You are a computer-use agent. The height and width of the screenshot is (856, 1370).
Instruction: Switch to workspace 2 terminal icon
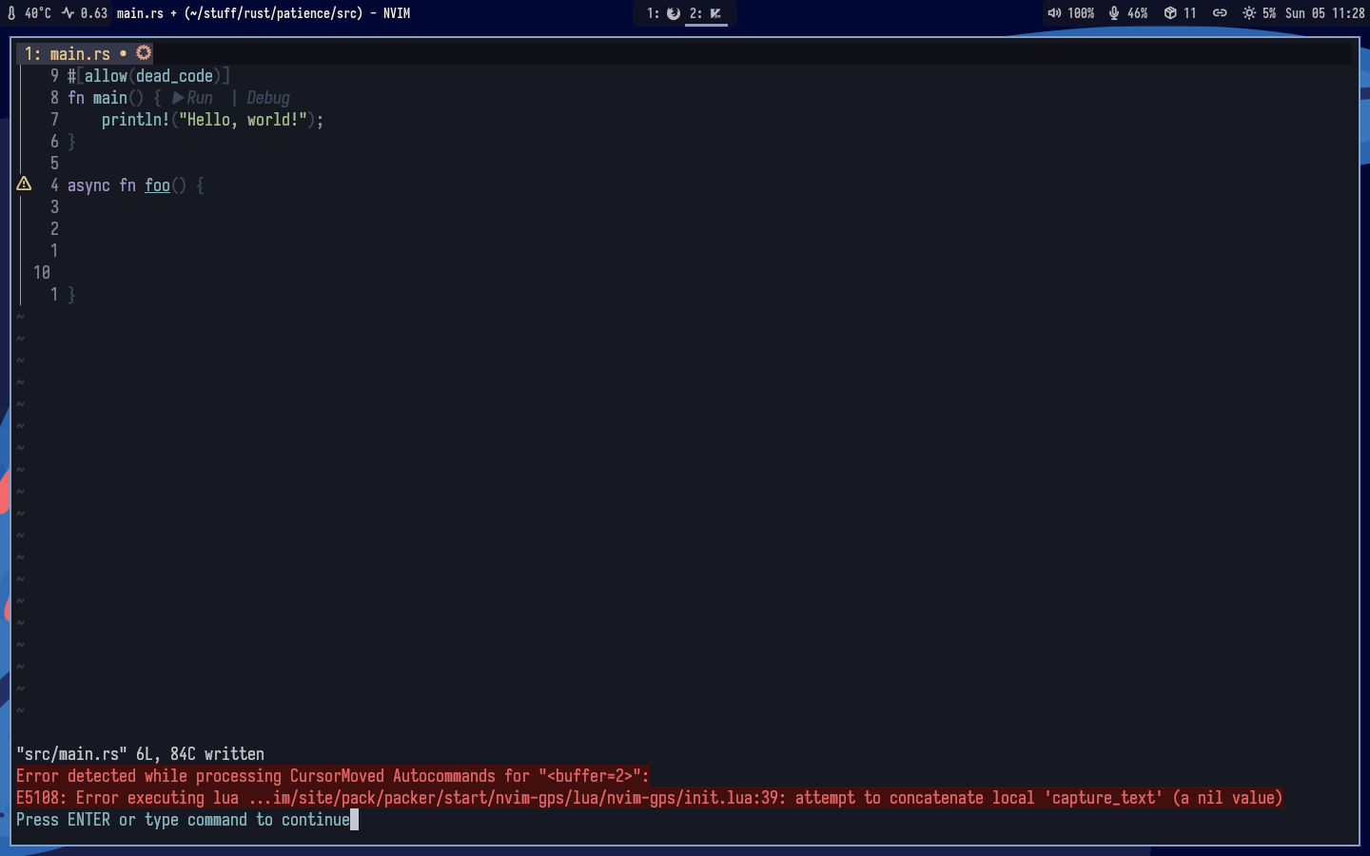click(x=707, y=13)
